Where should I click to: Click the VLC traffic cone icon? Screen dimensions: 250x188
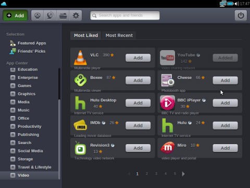(80, 57)
